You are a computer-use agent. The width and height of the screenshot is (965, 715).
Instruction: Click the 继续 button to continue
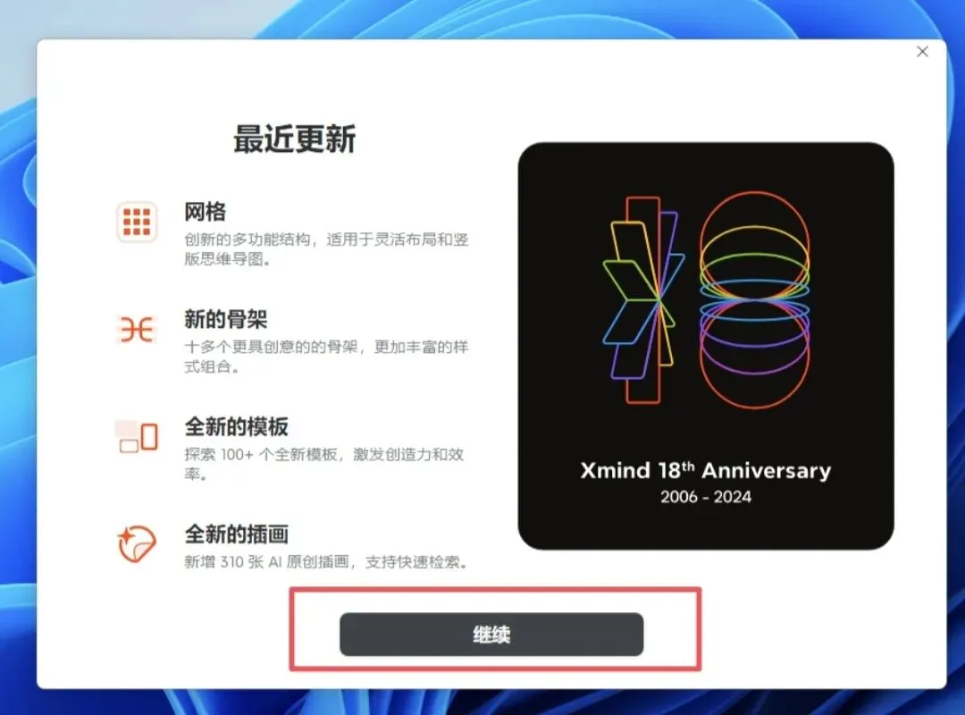click(x=491, y=635)
